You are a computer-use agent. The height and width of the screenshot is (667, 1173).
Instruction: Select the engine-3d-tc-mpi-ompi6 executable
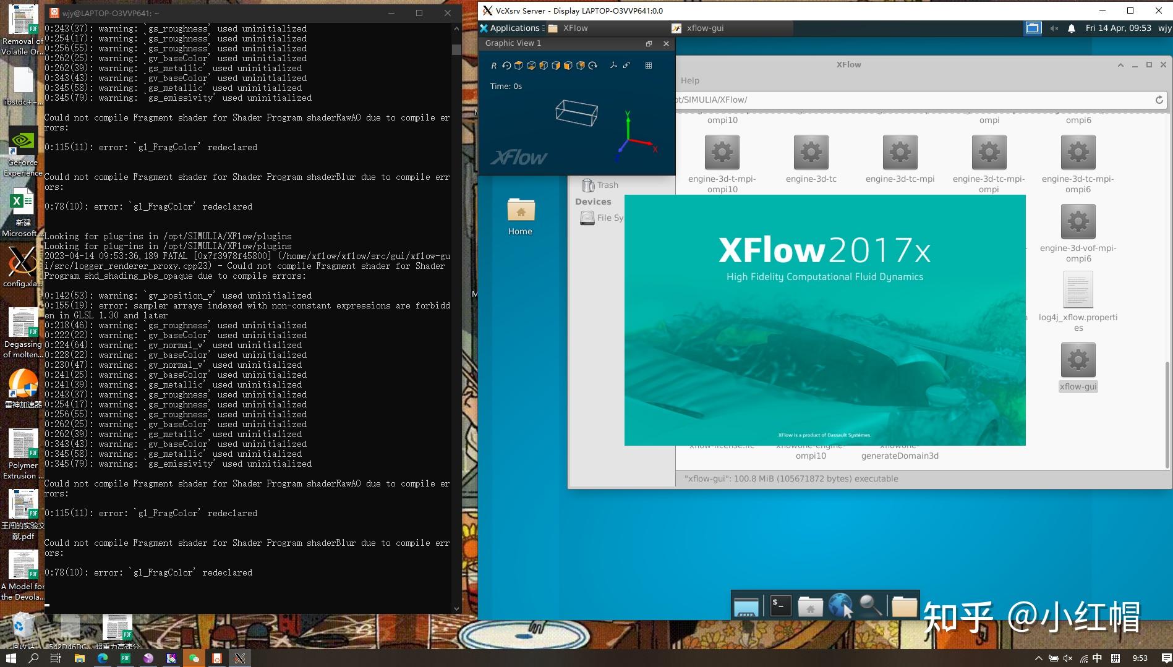pos(1078,164)
